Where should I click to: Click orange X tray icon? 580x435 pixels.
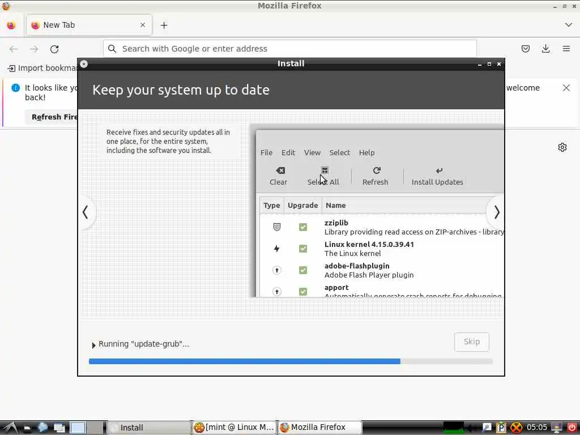[517, 428]
